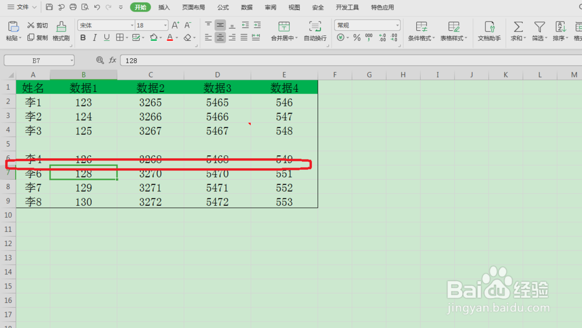Undo the last action
The height and width of the screenshot is (328, 582).
(97, 7)
